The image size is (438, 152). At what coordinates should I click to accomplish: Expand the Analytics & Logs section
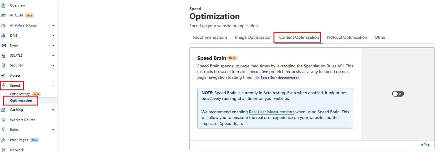(x=53, y=26)
